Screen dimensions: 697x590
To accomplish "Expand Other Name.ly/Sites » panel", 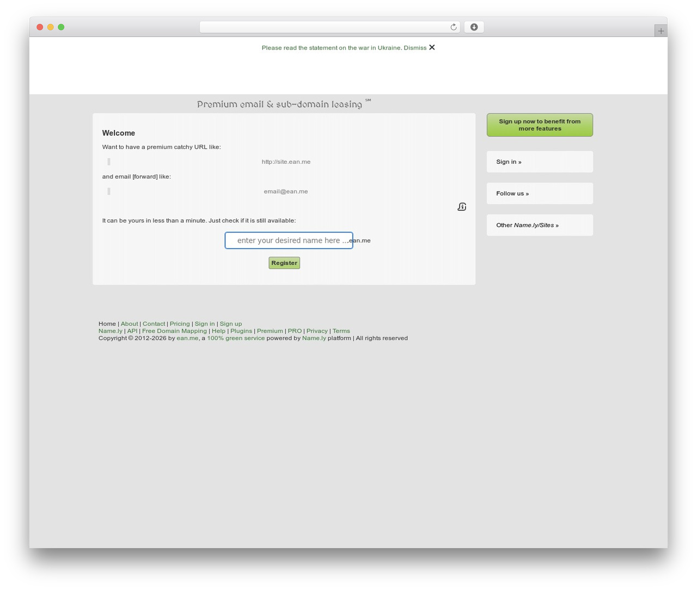I will click(540, 225).
